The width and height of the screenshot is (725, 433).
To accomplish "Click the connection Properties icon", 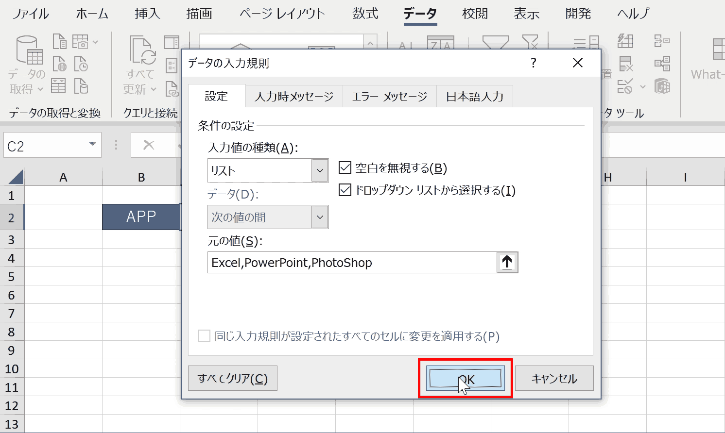I will point(172,65).
